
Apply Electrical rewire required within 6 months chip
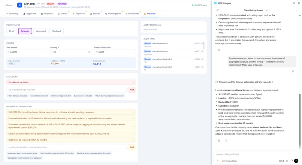94,153
